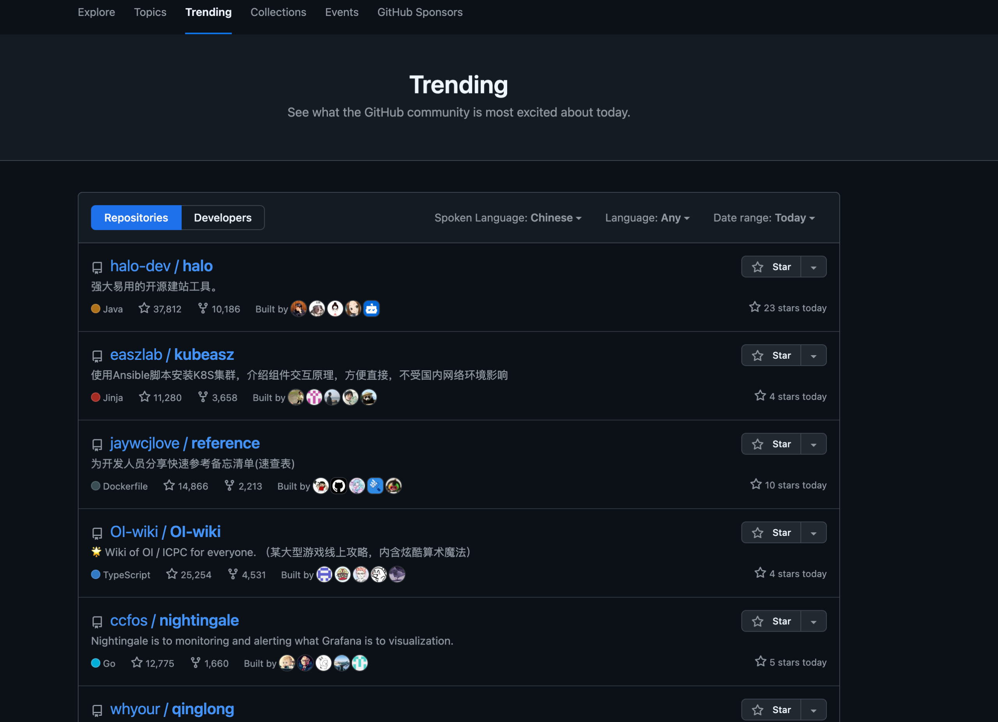998x722 pixels.
Task: Click the GitHub octocat avatar on reference
Action: coord(339,486)
